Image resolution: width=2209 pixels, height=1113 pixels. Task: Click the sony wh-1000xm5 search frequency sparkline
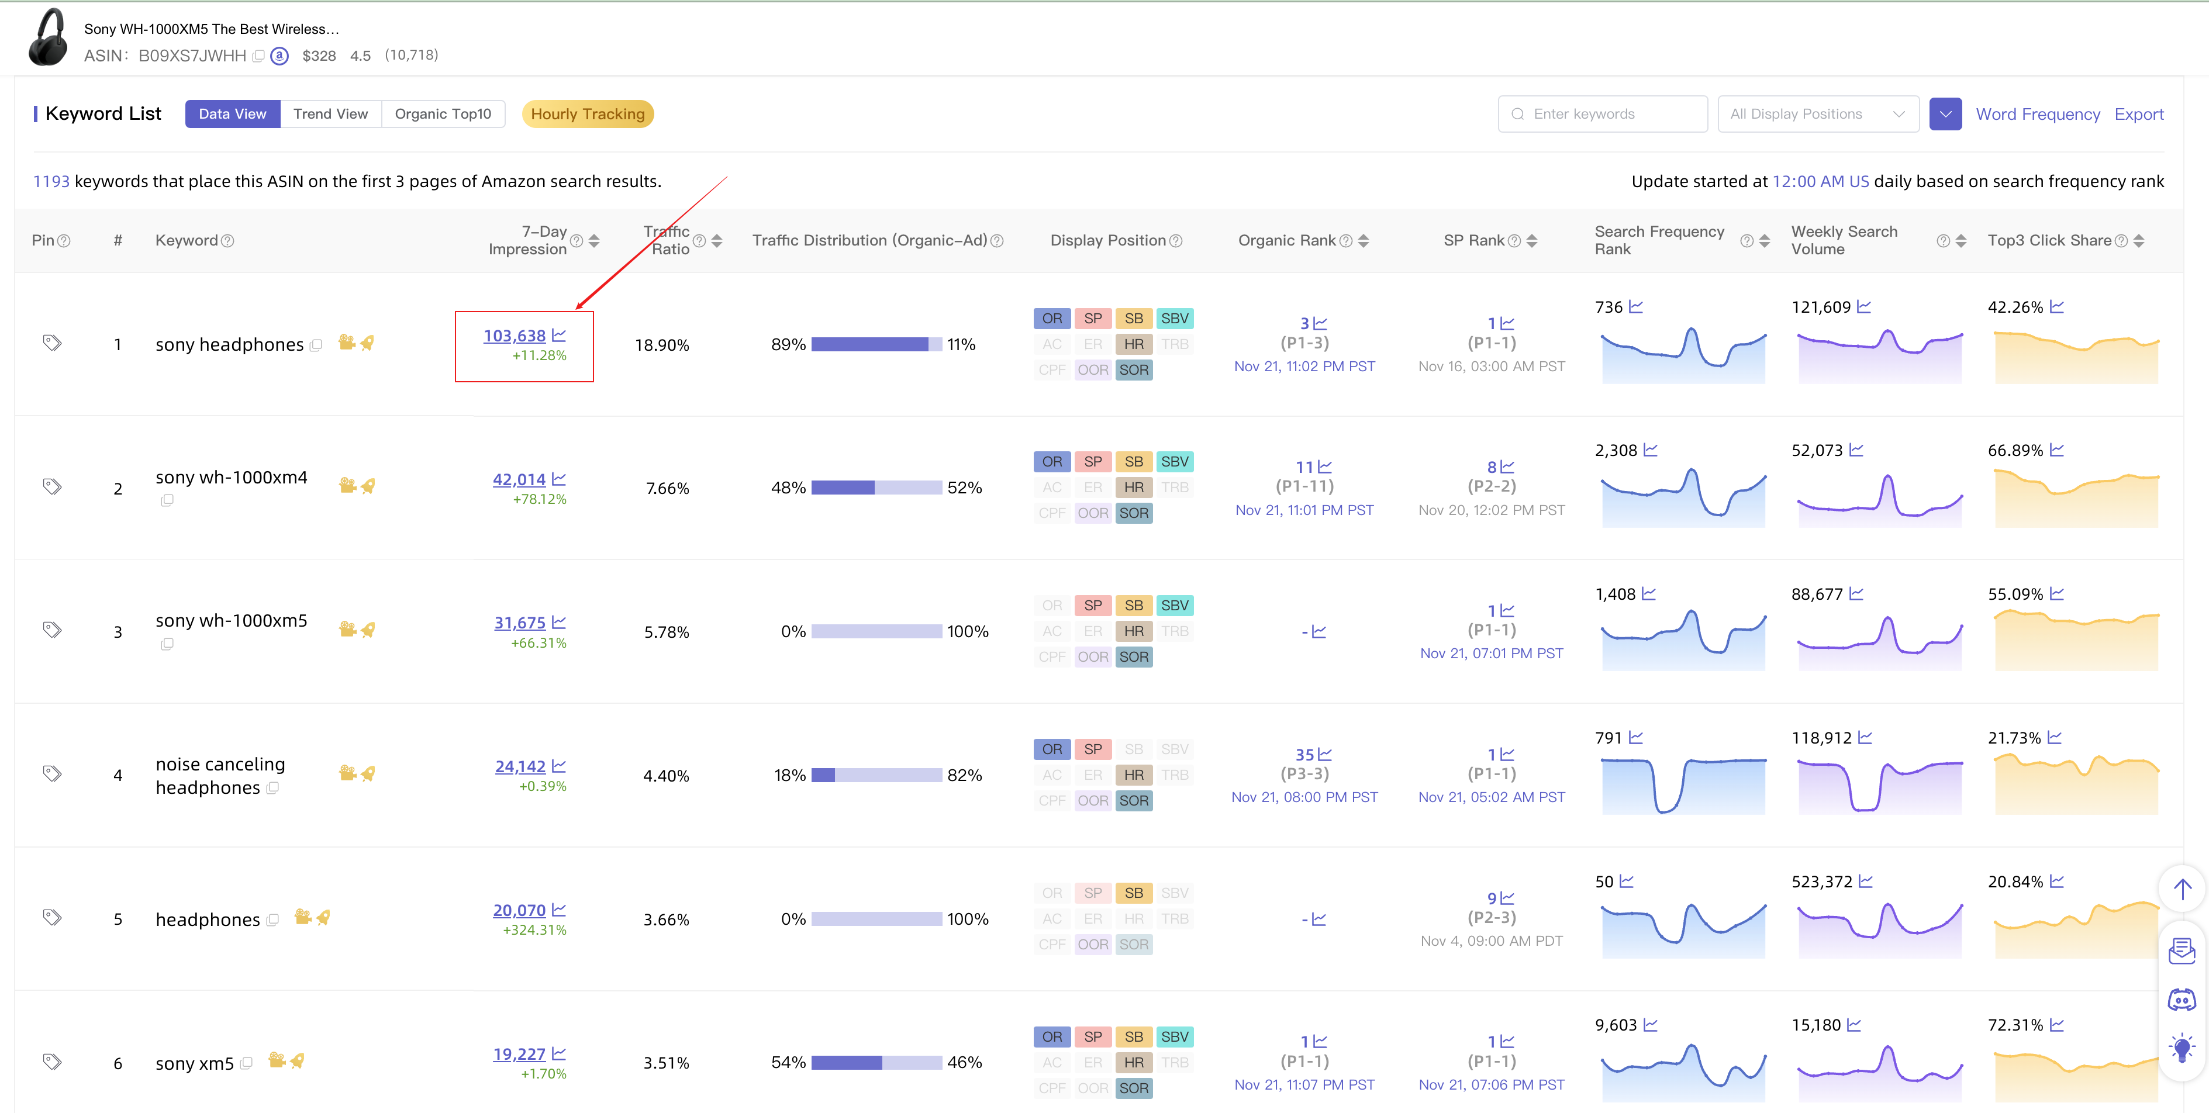click(x=1683, y=640)
